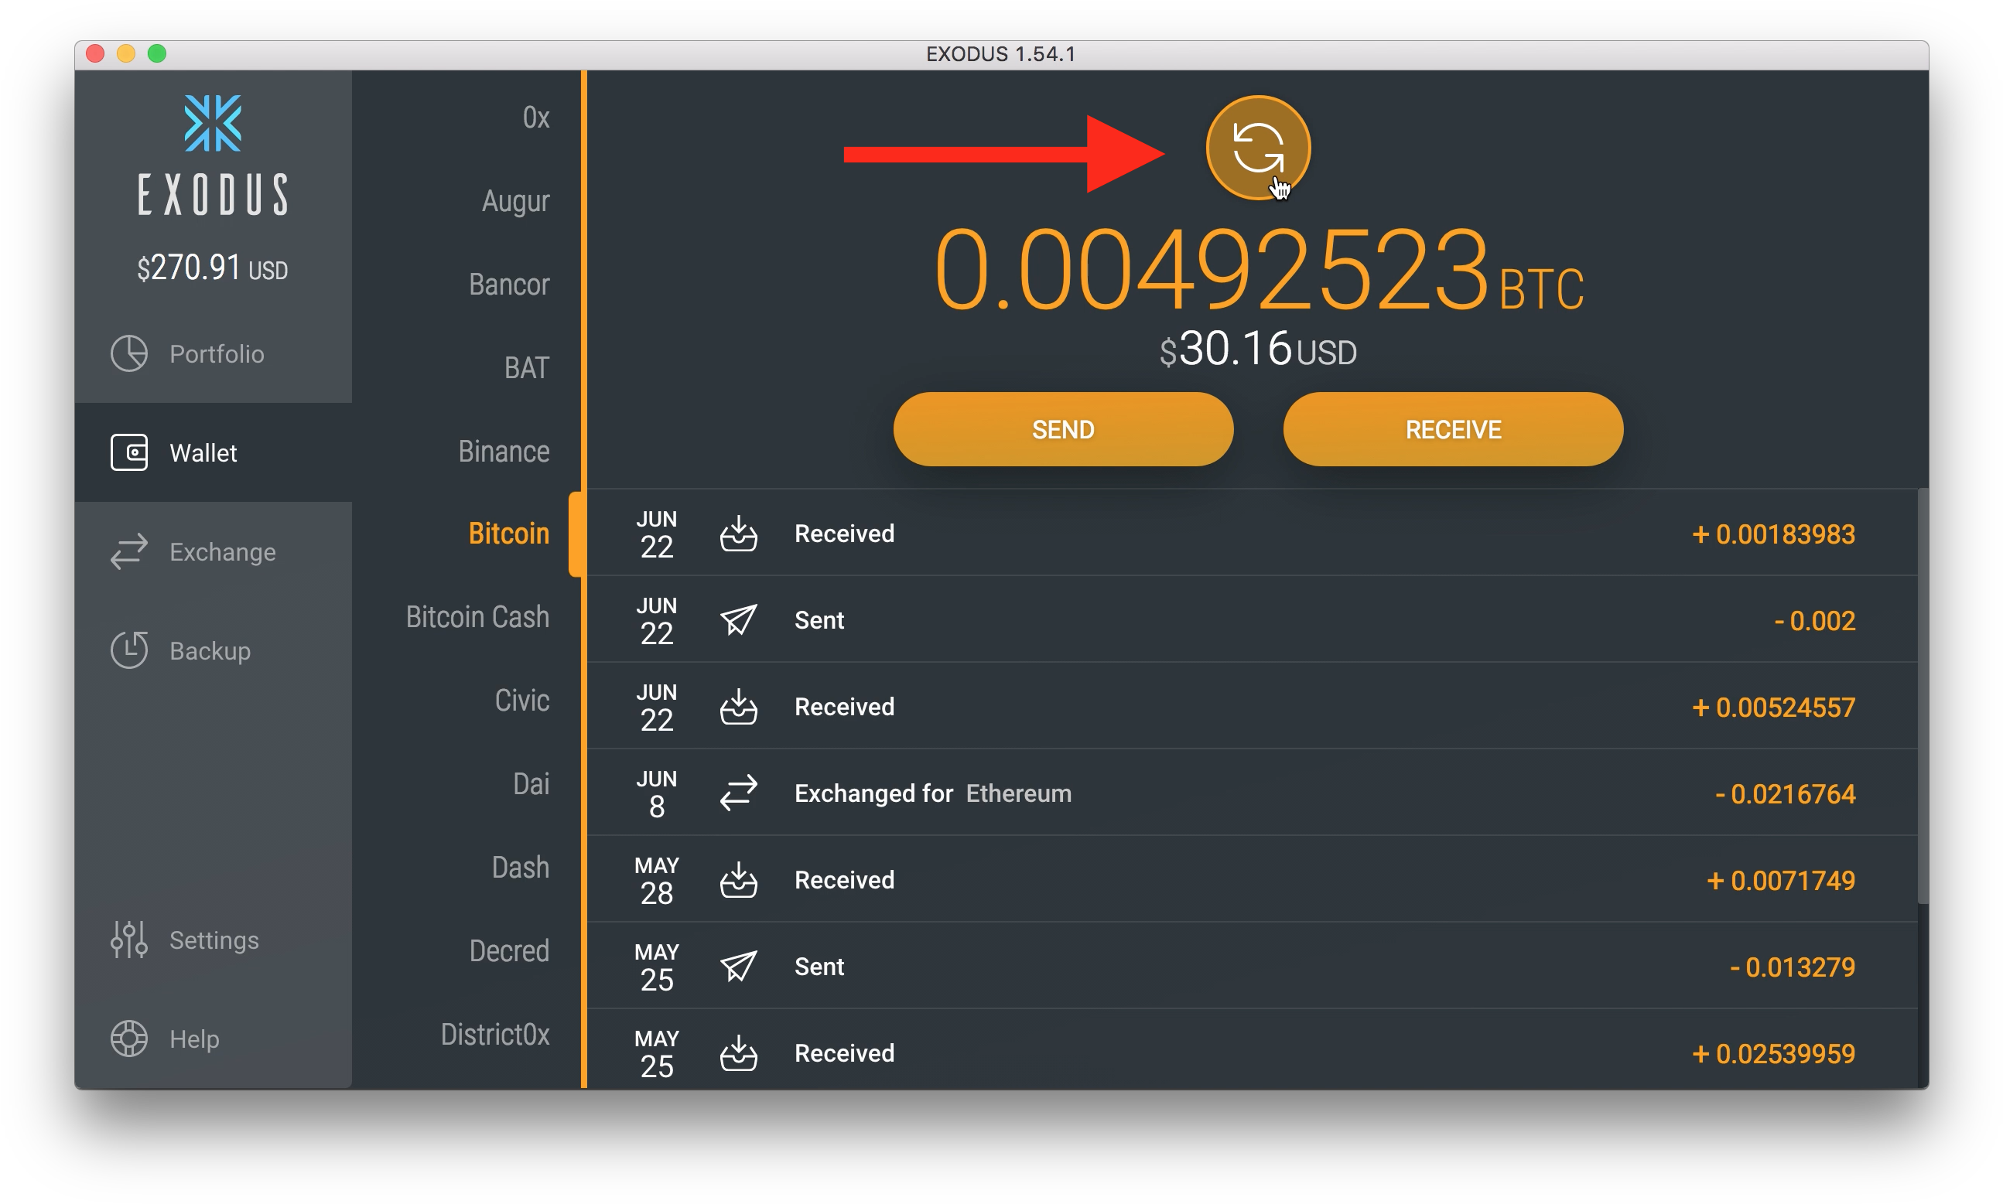2003x1204 pixels.
Task: Click the Exodus logo icon
Action: click(213, 123)
